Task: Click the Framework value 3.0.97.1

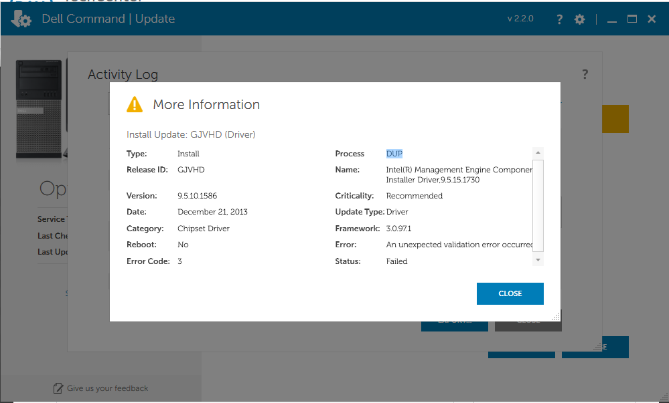Action: click(398, 229)
